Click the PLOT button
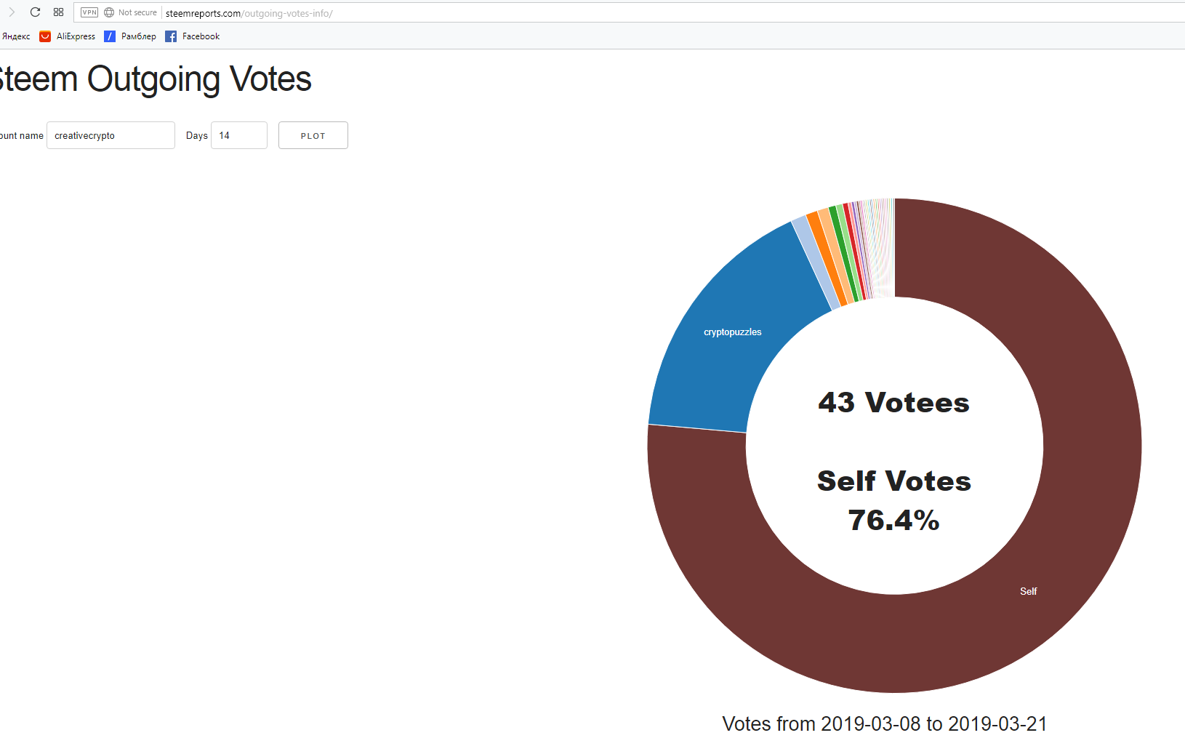Viewport: 1185px width, 746px height. click(313, 135)
